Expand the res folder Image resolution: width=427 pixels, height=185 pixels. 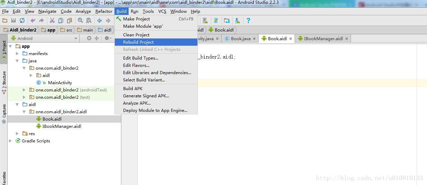(x=17, y=133)
